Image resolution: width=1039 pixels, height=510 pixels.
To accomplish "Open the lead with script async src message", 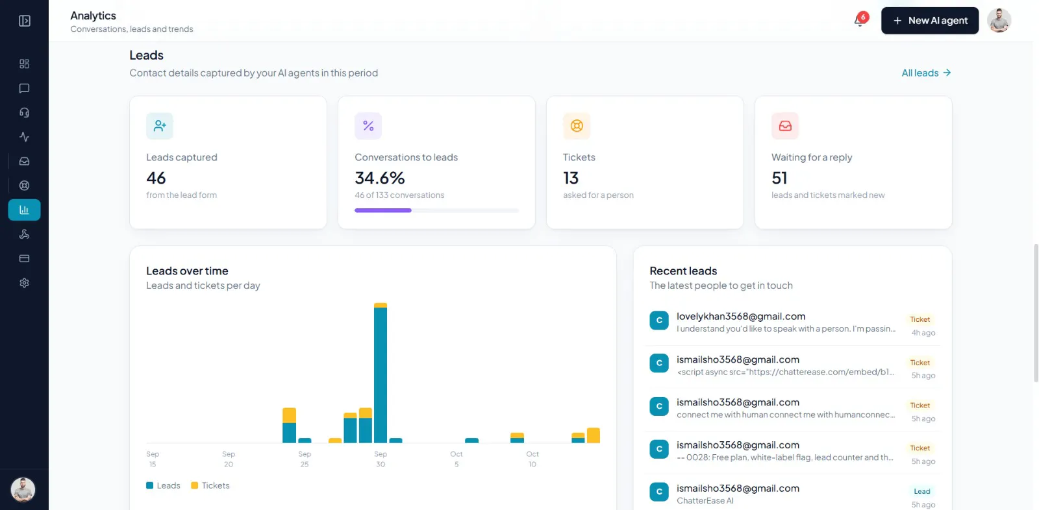I will pyautogui.click(x=792, y=367).
